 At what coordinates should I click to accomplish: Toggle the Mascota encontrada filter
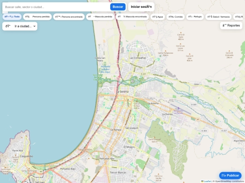(x=132, y=17)
